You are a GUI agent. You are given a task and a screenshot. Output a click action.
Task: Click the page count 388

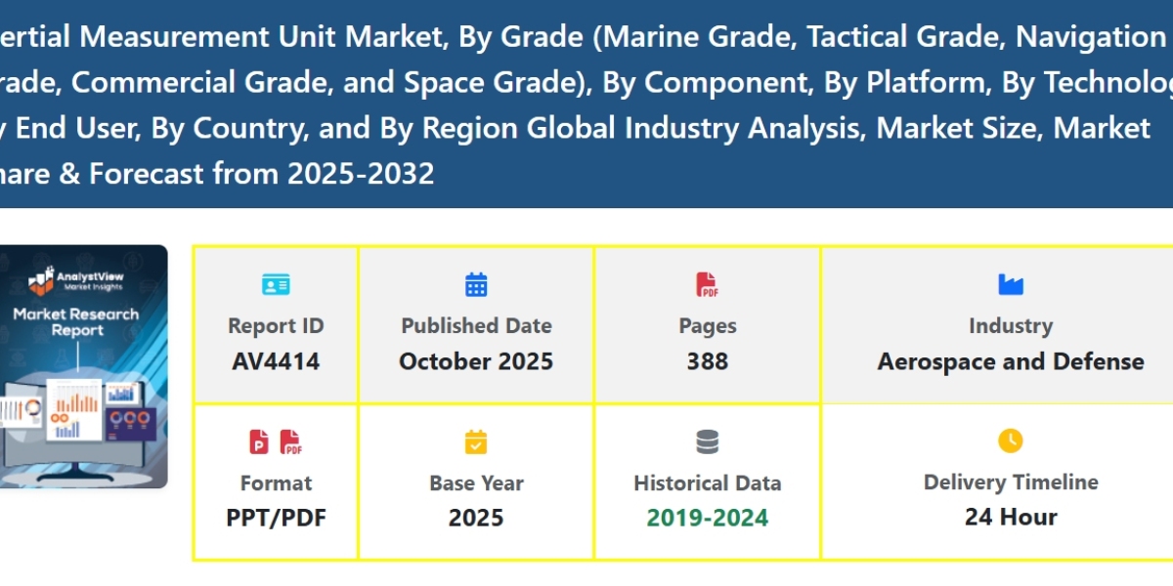(707, 361)
